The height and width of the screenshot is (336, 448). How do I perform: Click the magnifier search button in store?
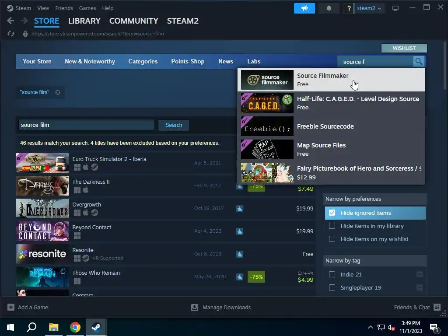click(x=419, y=61)
